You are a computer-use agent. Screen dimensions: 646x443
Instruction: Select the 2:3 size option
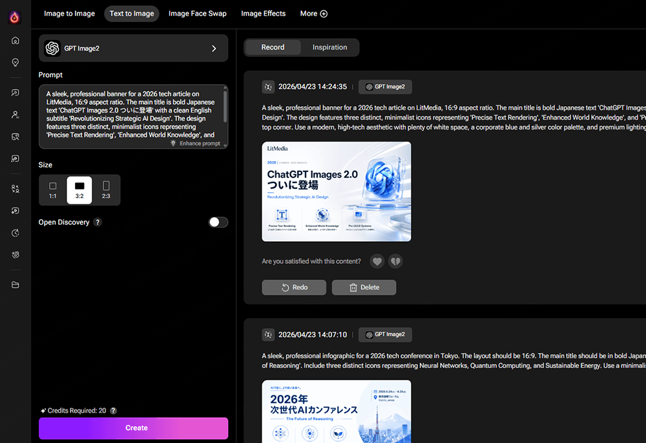(x=106, y=190)
